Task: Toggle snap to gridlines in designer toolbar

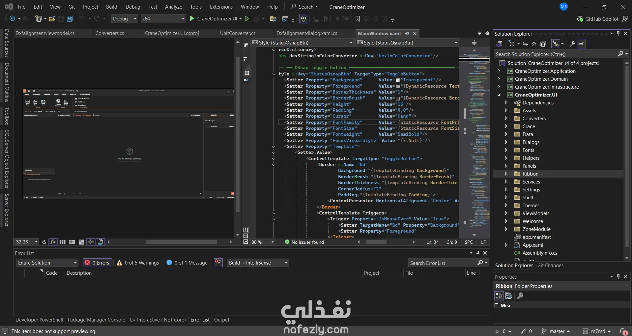Action: pyautogui.click(x=72, y=242)
